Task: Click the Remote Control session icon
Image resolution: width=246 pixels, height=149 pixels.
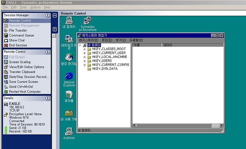Action: click(x=6, y=21)
